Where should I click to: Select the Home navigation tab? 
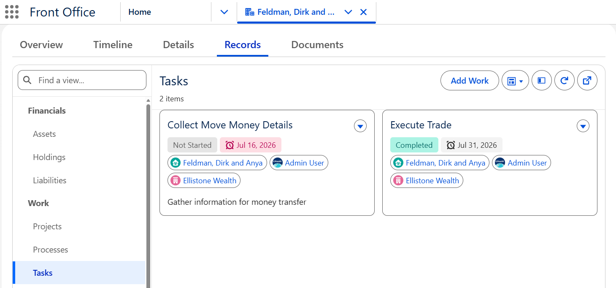(140, 12)
